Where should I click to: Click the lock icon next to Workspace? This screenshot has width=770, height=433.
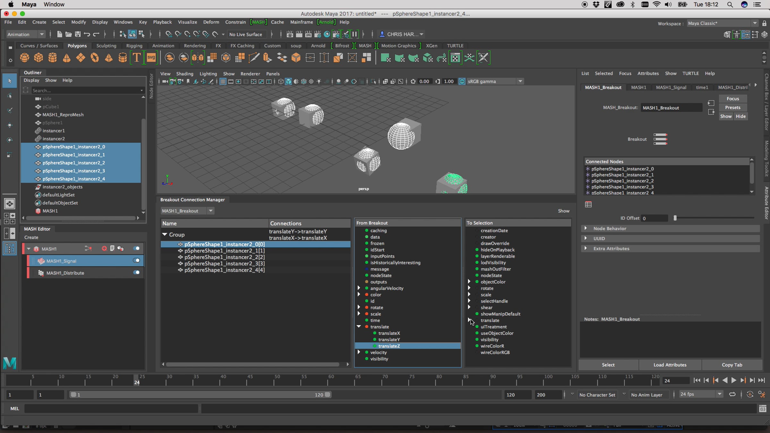tap(764, 23)
